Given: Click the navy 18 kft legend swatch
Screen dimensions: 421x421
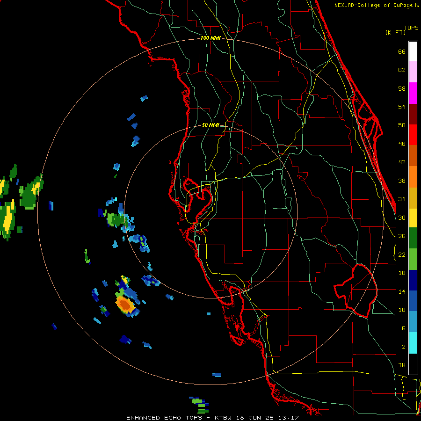Looking at the screenshot, I should pyautogui.click(x=413, y=280).
